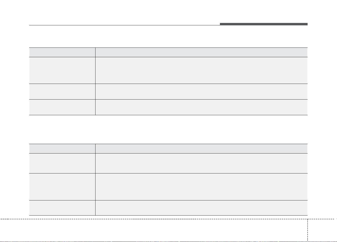Select upper table's last row narrow cell
337x242 pixels.
click(62, 107)
